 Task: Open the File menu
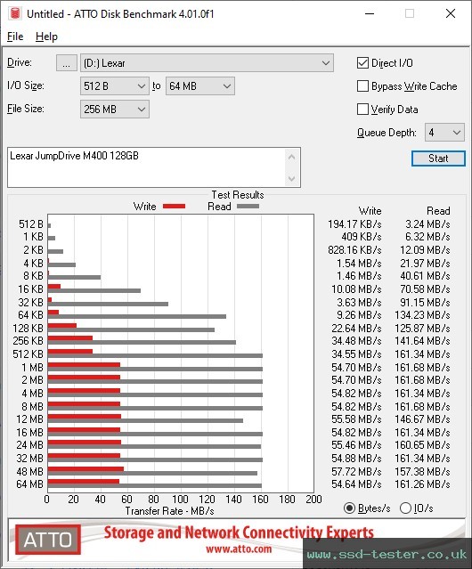click(x=15, y=37)
